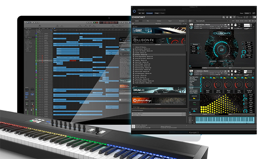Screen dimensions: 266x159
Task: Expand Instruments bar under Session Strings
Action: [x=159, y=104]
